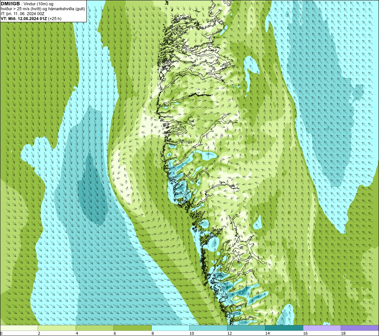Viewport: 379px width, 336px height.
Task: Select the light purple 16–18 m/s legend swatch
Action: click(x=322, y=328)
